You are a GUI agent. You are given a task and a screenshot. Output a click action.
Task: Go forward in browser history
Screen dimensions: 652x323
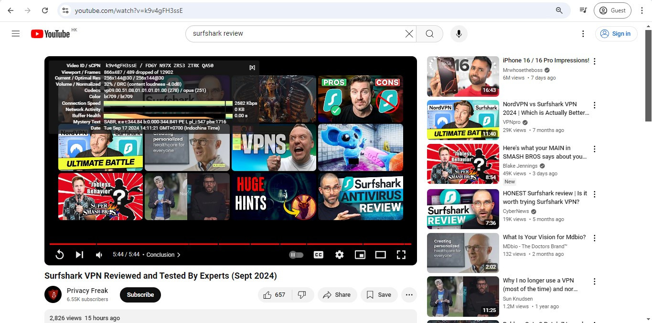[x=28, y=10]
